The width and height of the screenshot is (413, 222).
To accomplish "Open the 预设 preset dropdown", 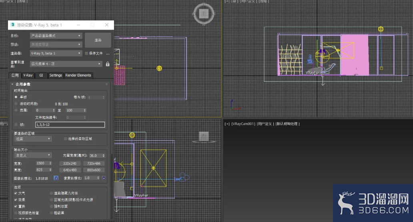I will [x=56, y=44].
